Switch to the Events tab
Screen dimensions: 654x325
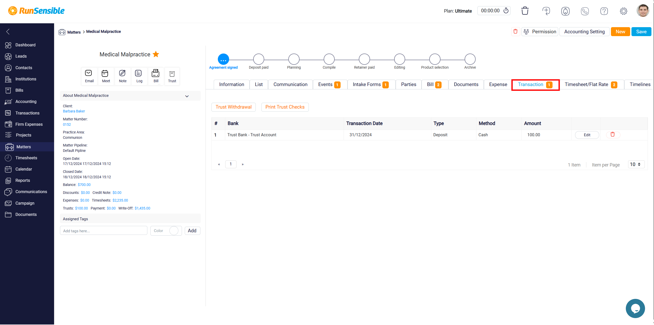click(330, 85)
